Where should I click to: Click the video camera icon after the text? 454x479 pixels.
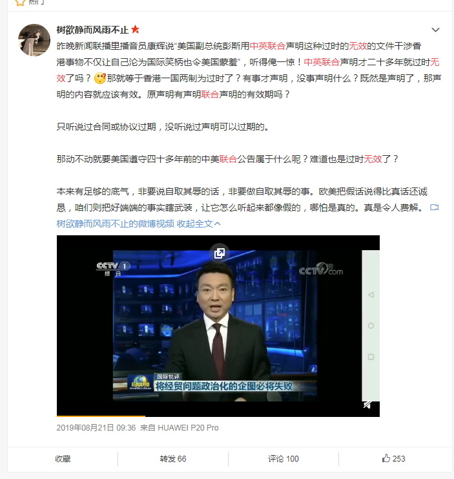pyautogui.click(x=434, y=208)
